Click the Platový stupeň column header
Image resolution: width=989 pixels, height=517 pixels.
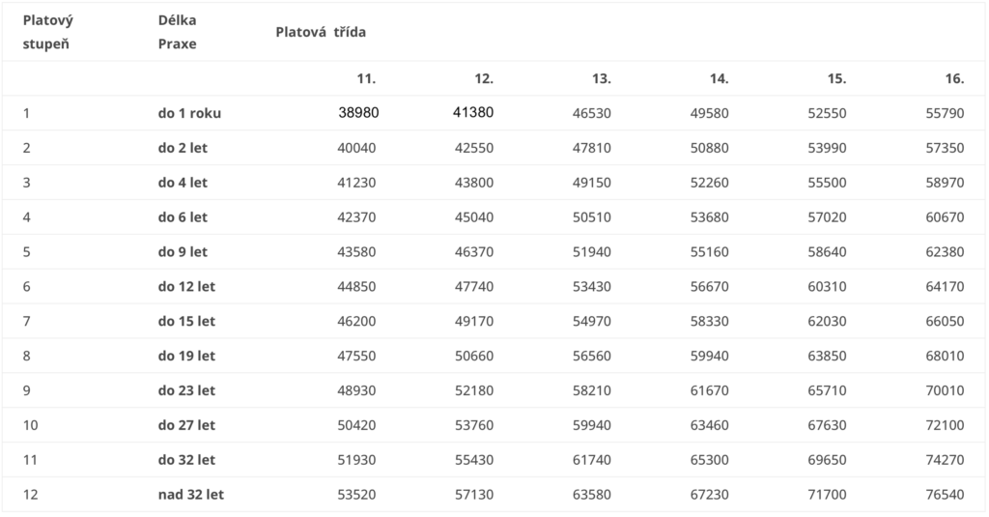[48, 31]
